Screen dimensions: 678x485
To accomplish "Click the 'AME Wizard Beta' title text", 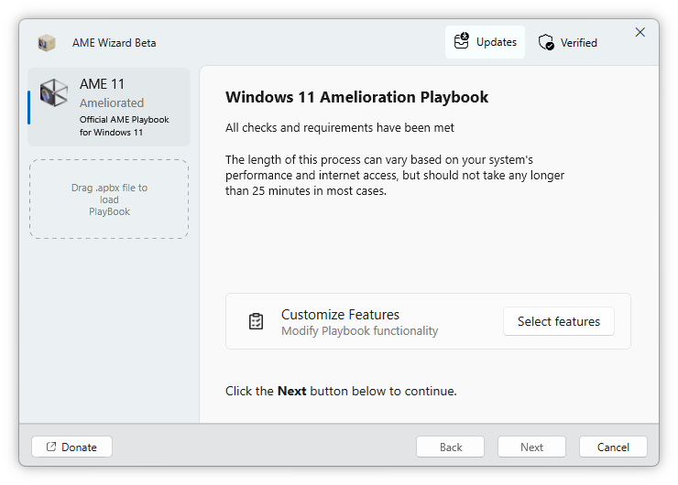I will click(115, 43).
